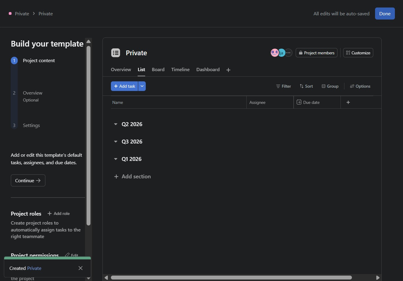
Task: Click the left panel scroll up arrow
Action: tap(88, 41)
